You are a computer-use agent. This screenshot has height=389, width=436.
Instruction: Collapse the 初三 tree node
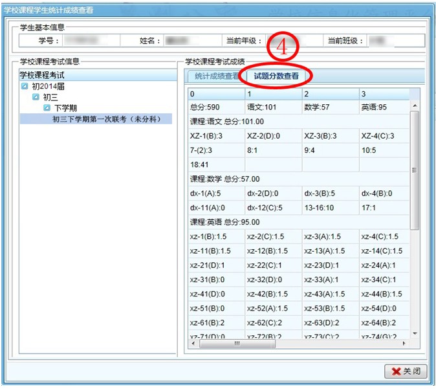pyautogui.click(x=36, y=97)
